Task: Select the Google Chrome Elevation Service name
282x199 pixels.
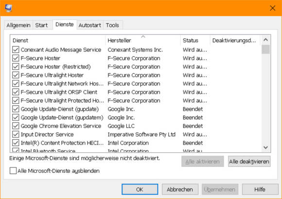Action: (x=61, y=126)
